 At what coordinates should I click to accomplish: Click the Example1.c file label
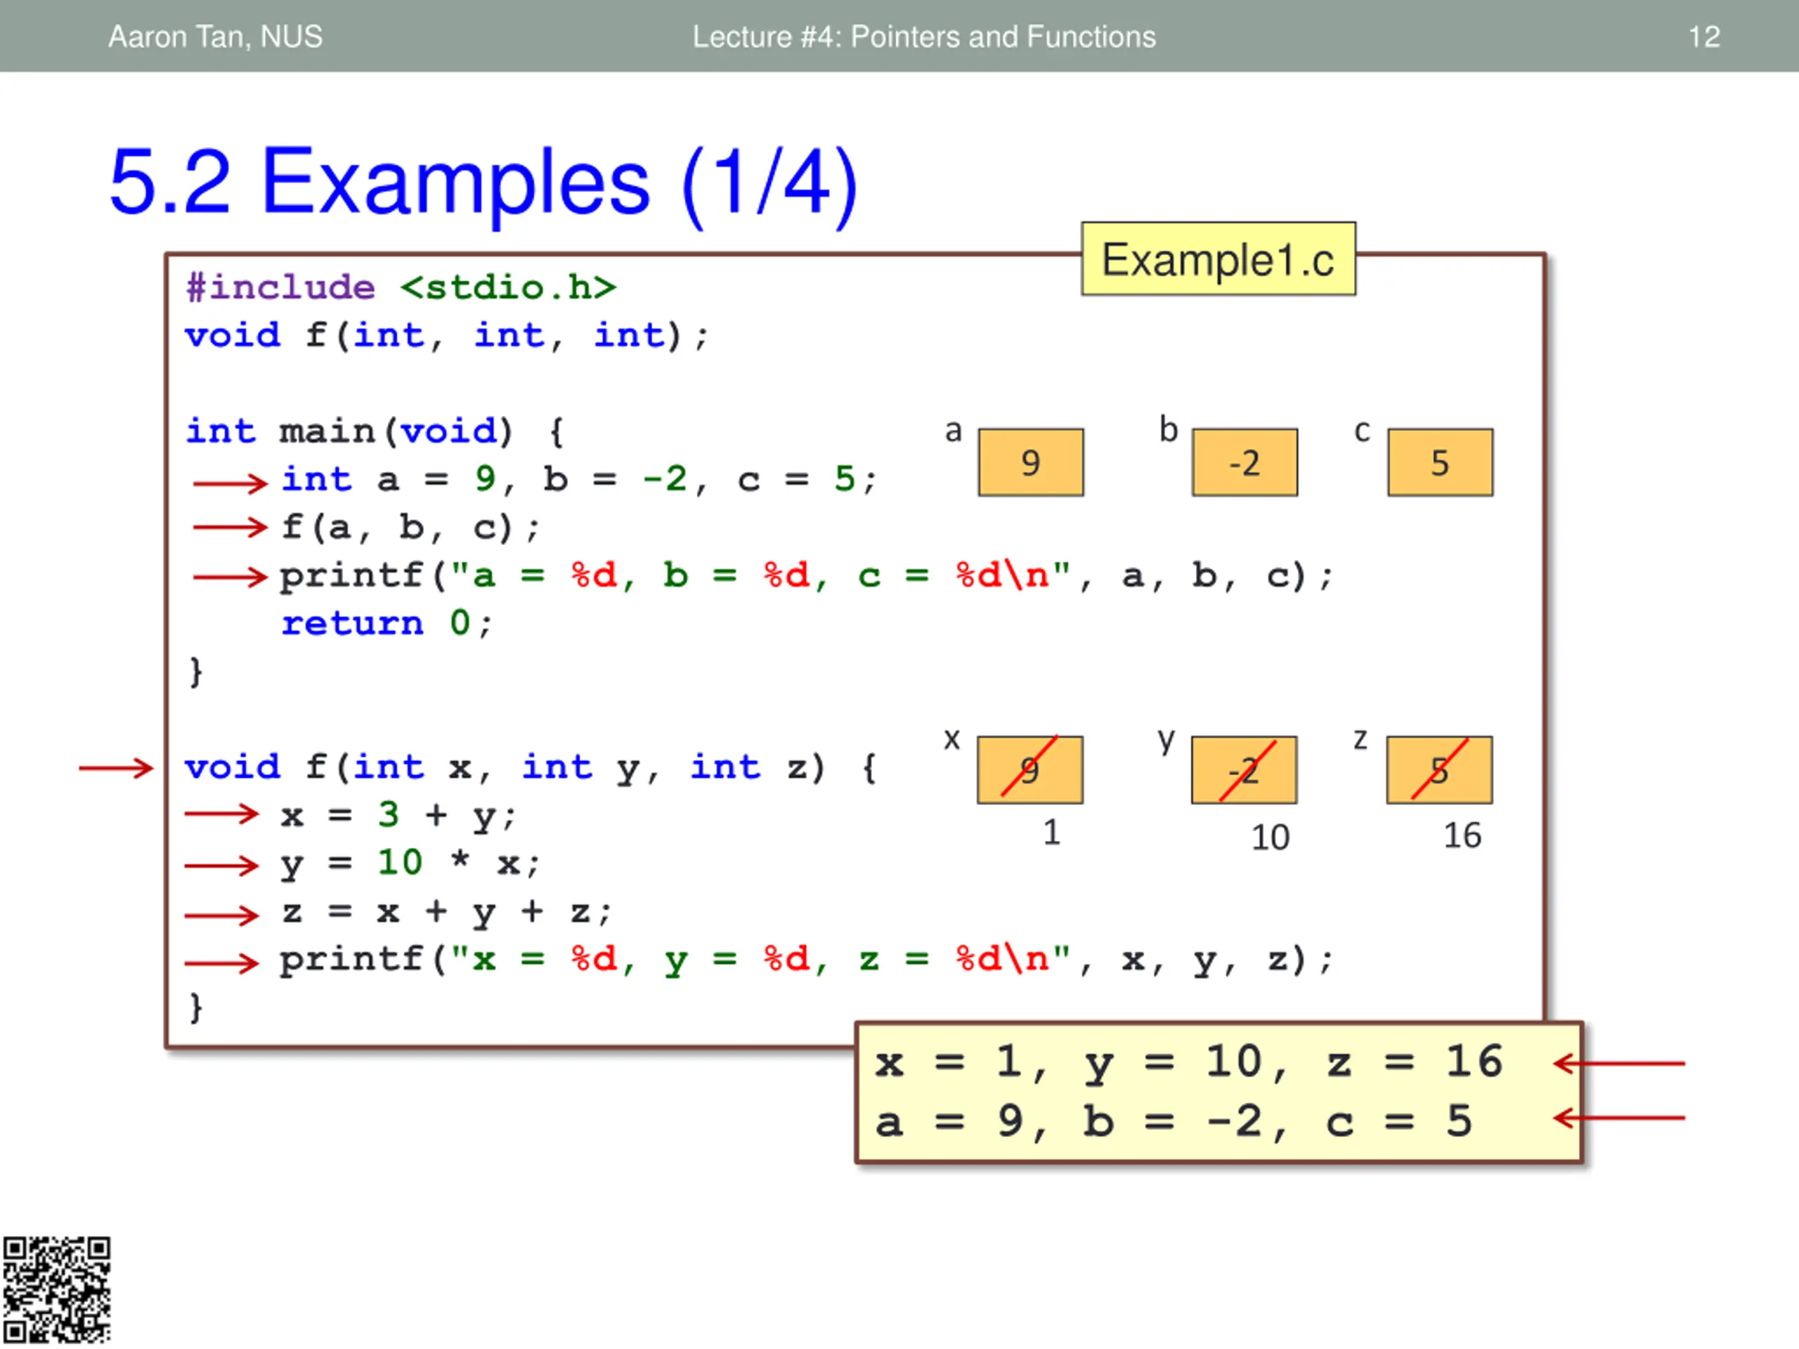pos(1218,259)
